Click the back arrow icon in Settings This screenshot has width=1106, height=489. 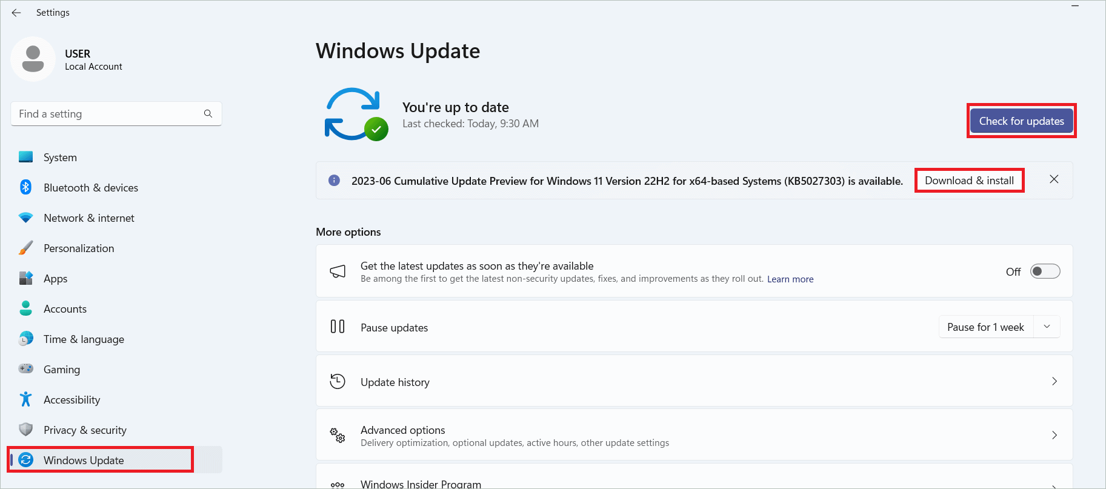coord(16,12)
